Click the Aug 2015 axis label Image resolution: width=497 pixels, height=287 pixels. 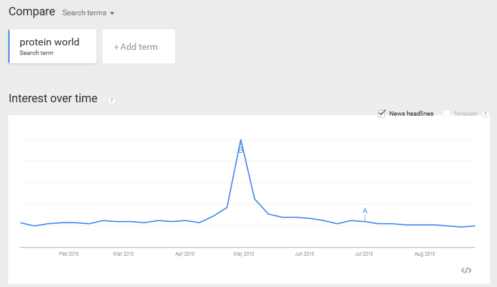point(424,254)
